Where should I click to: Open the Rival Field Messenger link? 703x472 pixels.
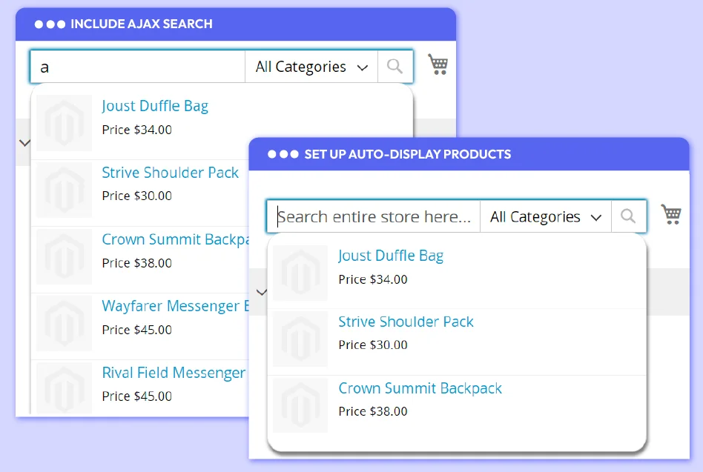[x=174, y=373]
